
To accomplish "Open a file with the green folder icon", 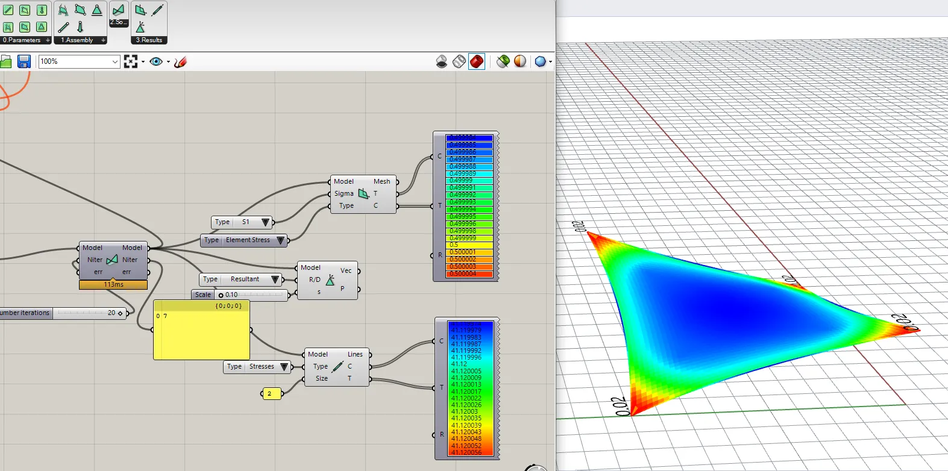I will coord(5,61).
